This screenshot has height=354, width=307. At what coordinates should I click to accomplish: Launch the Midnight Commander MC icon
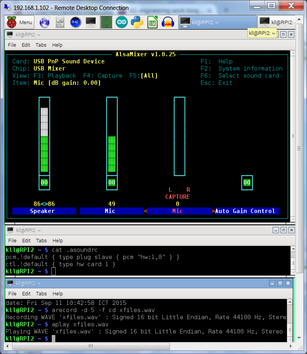(x=75, y=22)
